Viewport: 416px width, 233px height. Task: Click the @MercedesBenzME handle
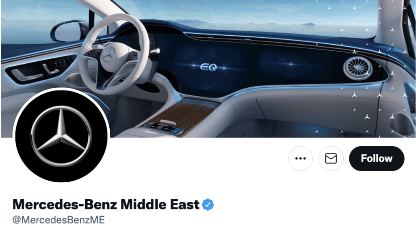(x=58, y=220)
